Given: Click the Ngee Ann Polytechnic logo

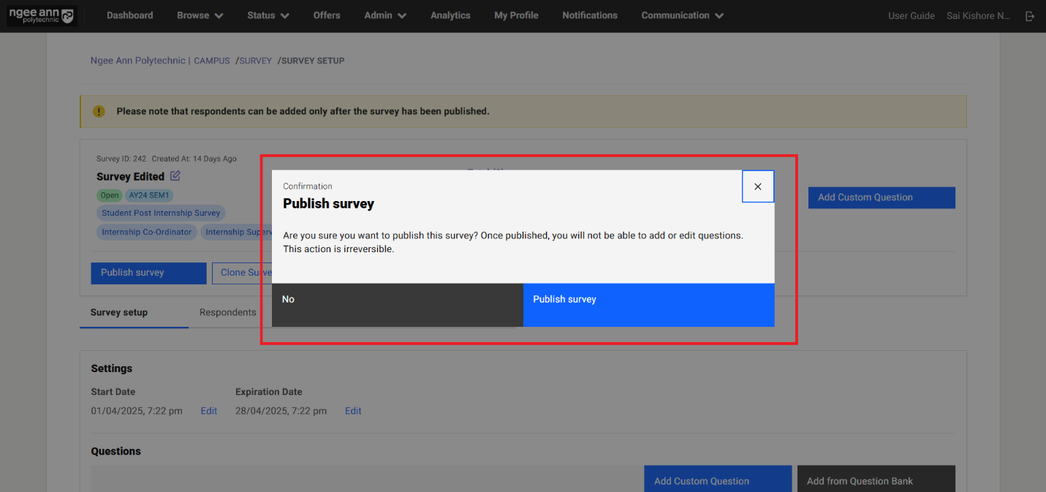Looking at the screenshot, I should [x=41, y=15].
